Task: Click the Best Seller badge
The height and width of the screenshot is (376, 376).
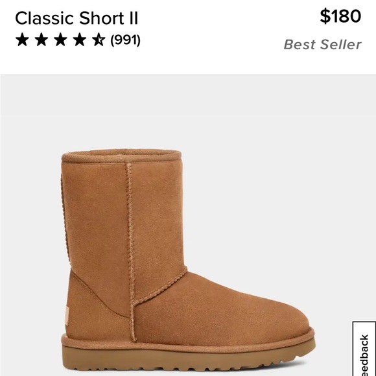Action: point(323,45)
